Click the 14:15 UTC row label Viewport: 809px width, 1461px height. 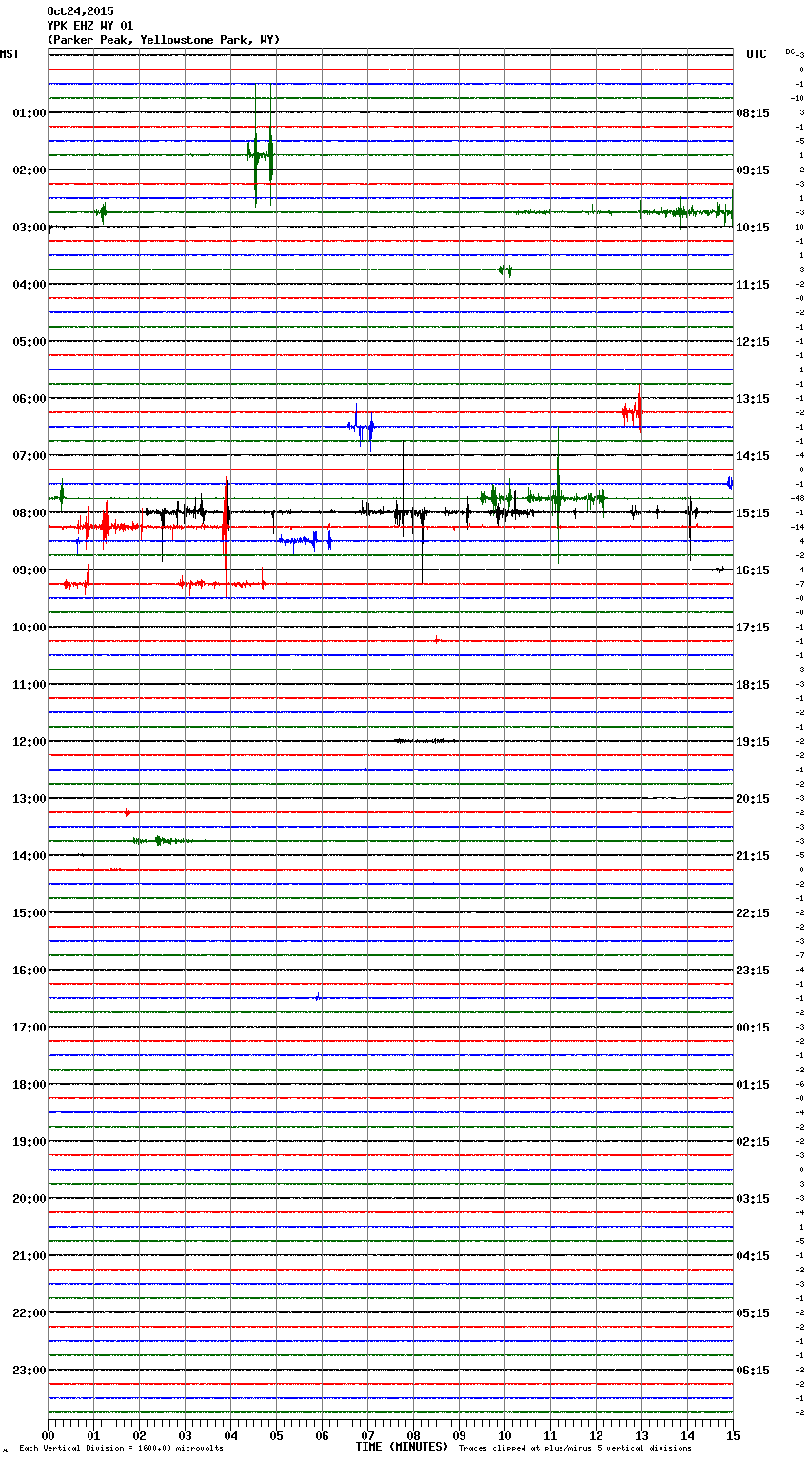coord(753,456)
